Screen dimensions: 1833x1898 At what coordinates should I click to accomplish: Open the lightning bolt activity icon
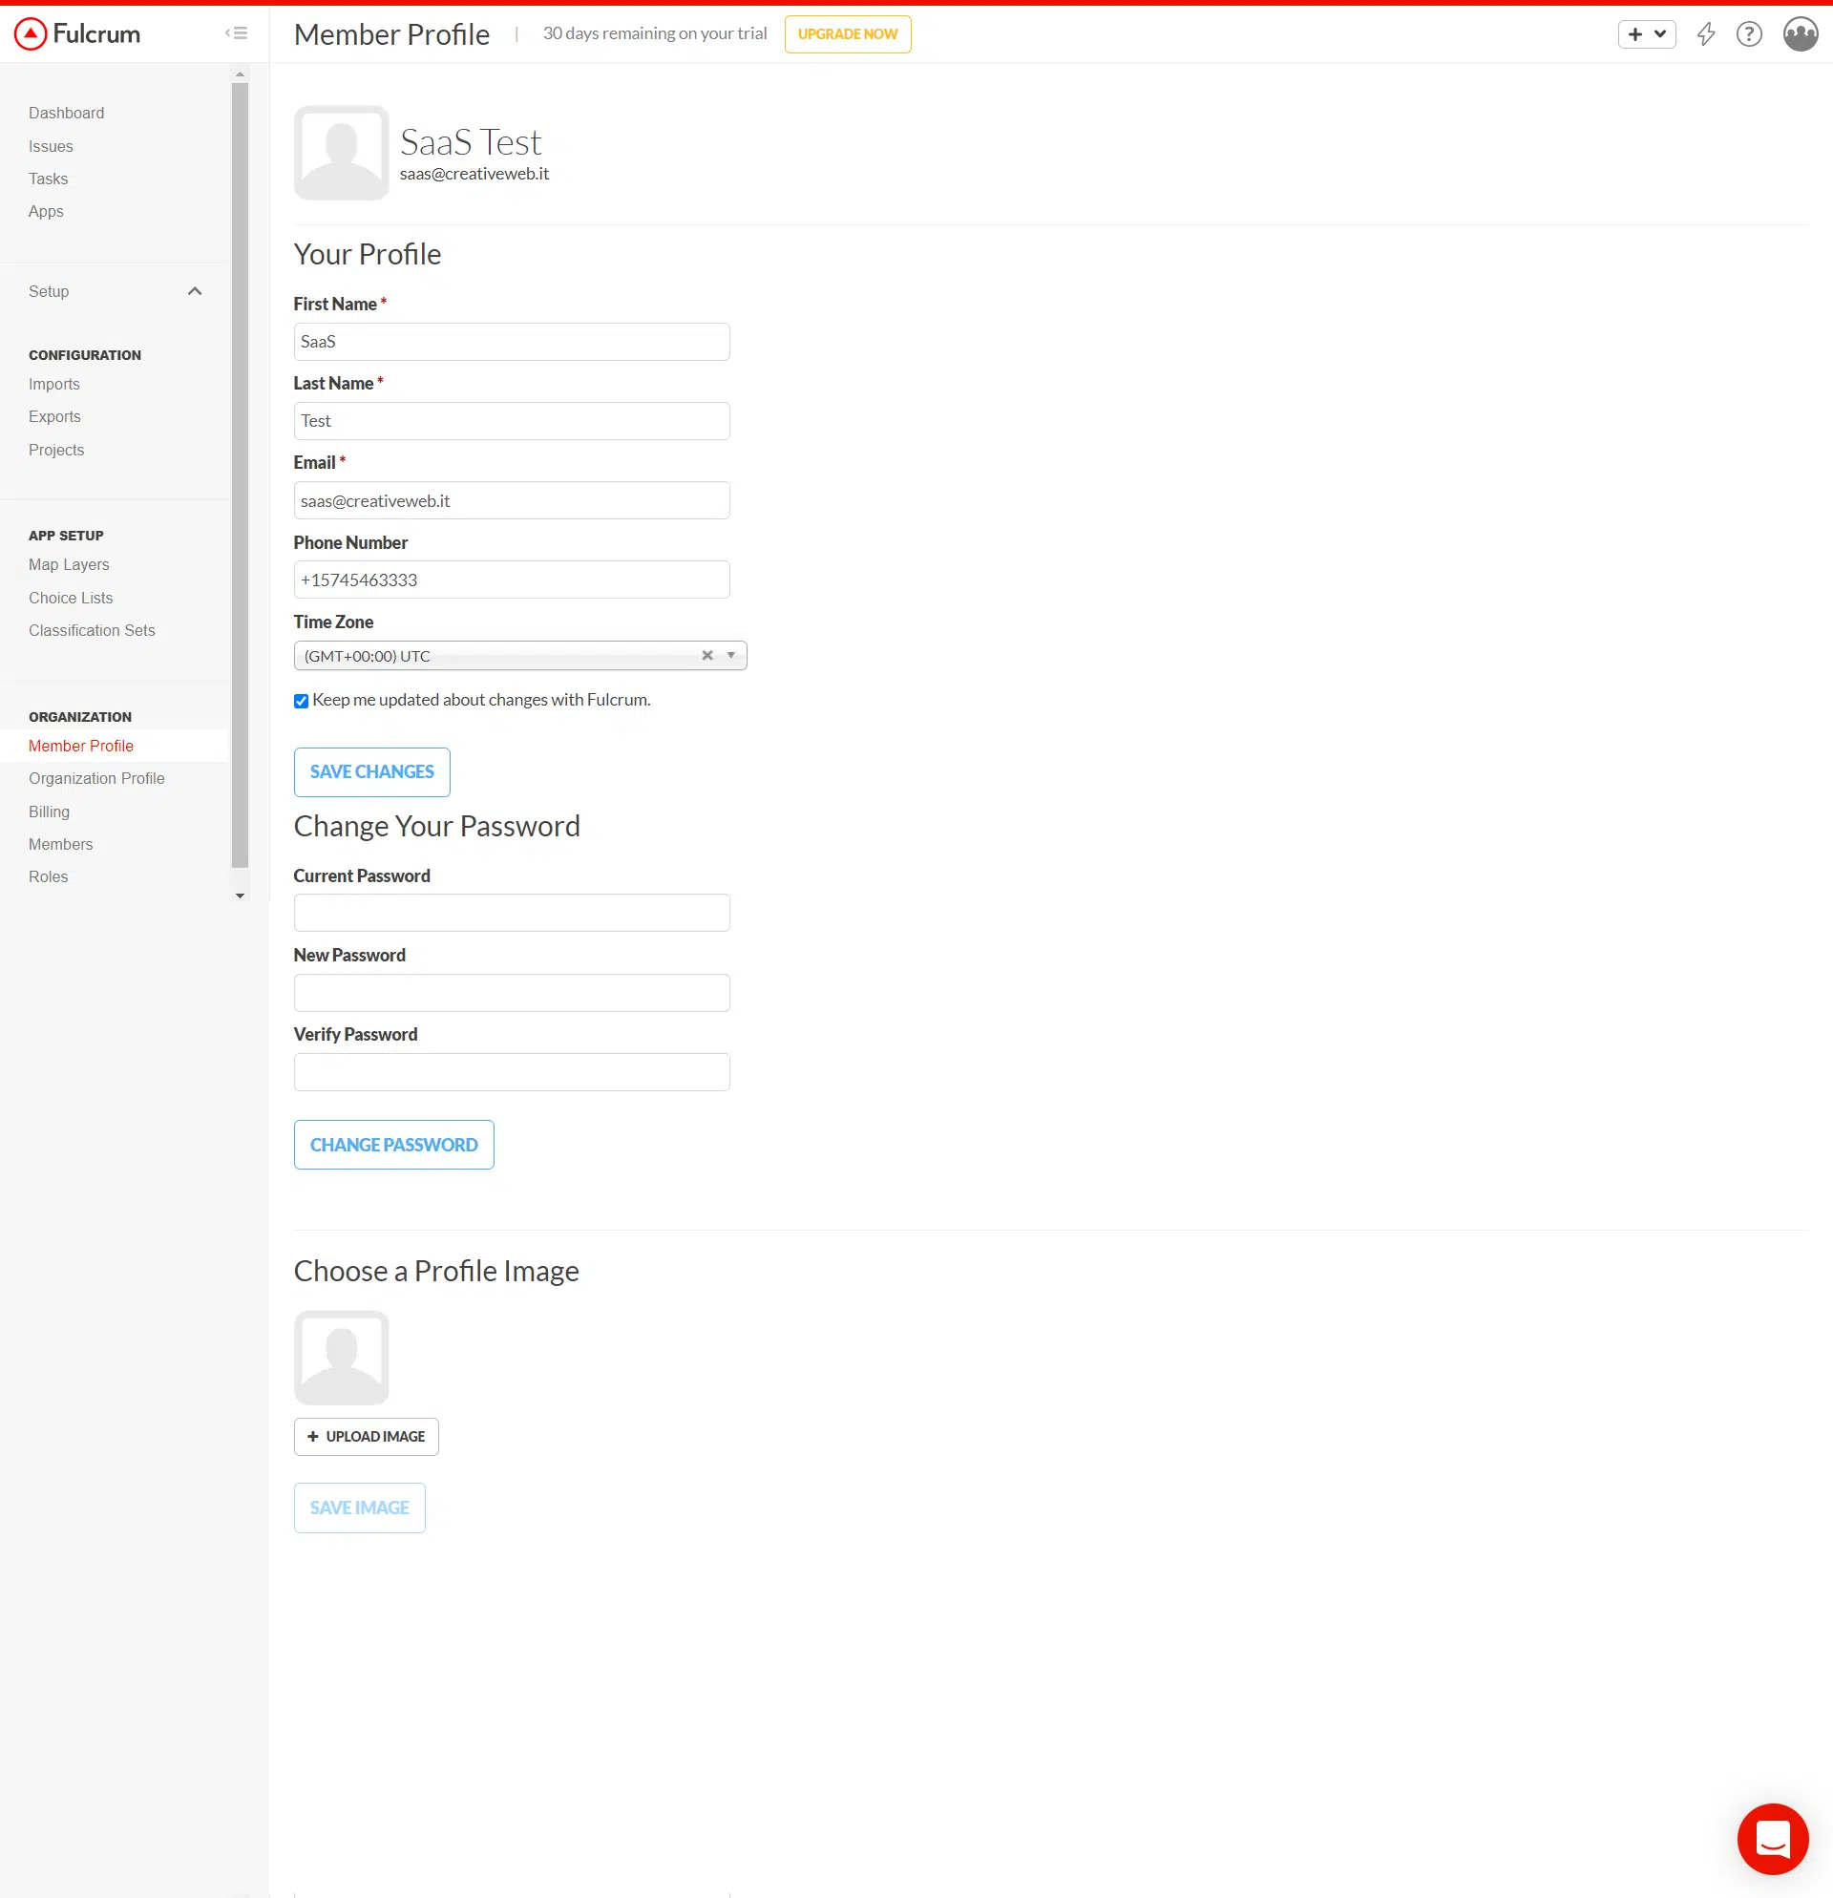point(1705,35)
